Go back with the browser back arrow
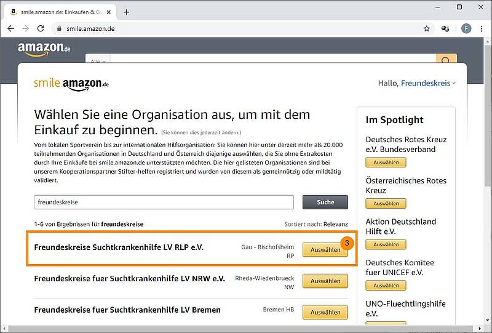 pyautogui.click(x=10, y=28)
